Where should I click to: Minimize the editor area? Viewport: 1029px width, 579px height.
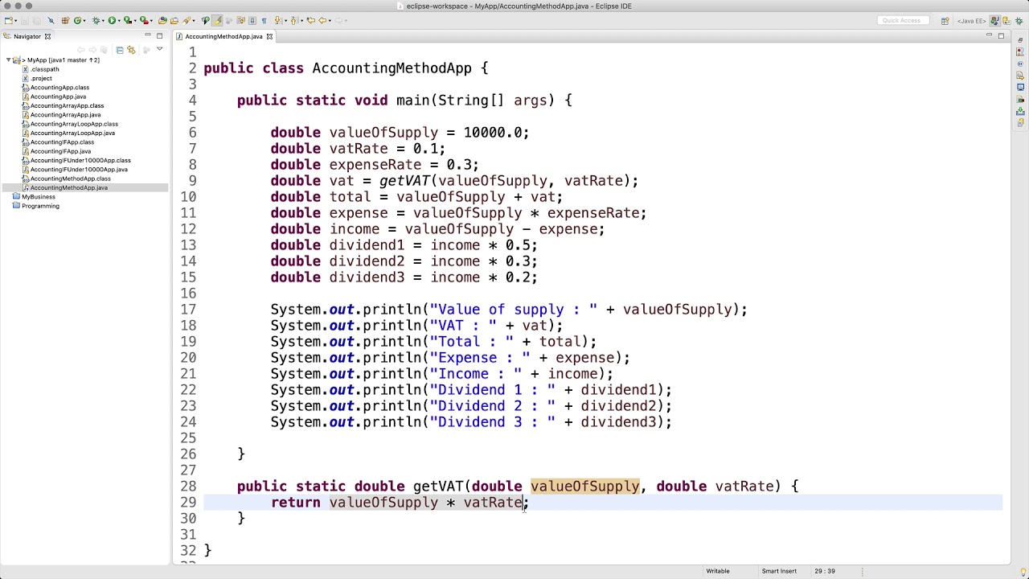click(989, 35)
